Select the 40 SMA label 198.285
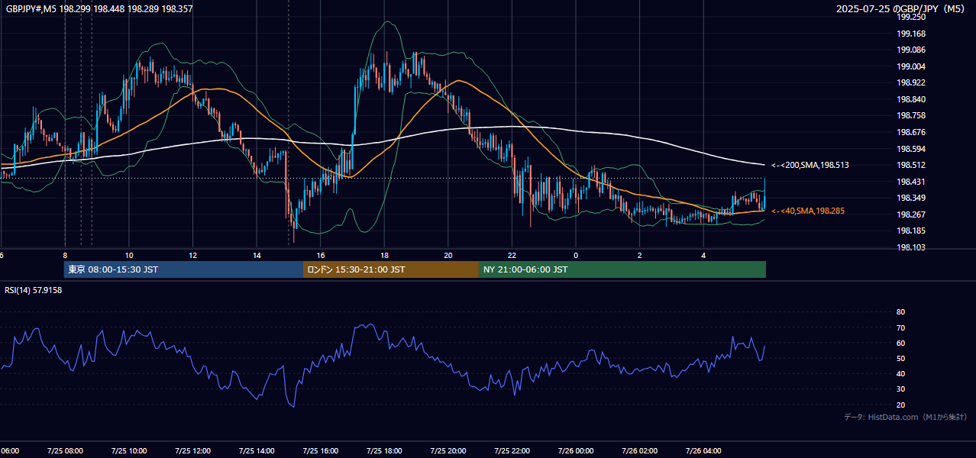Viewport: 976px width, 458px height. pos(808,211)
